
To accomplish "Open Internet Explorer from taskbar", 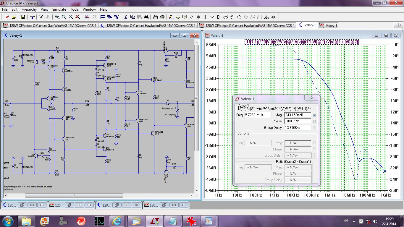I will point(117,221).
